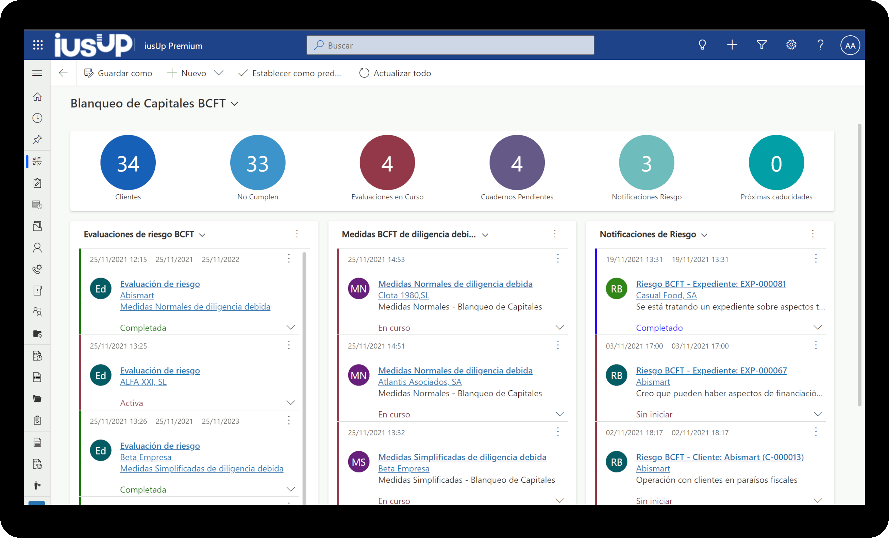The height and width of the screenshot is (538, 889).
Task: Click Establecer como predeterminado
Action: [290, 73]
